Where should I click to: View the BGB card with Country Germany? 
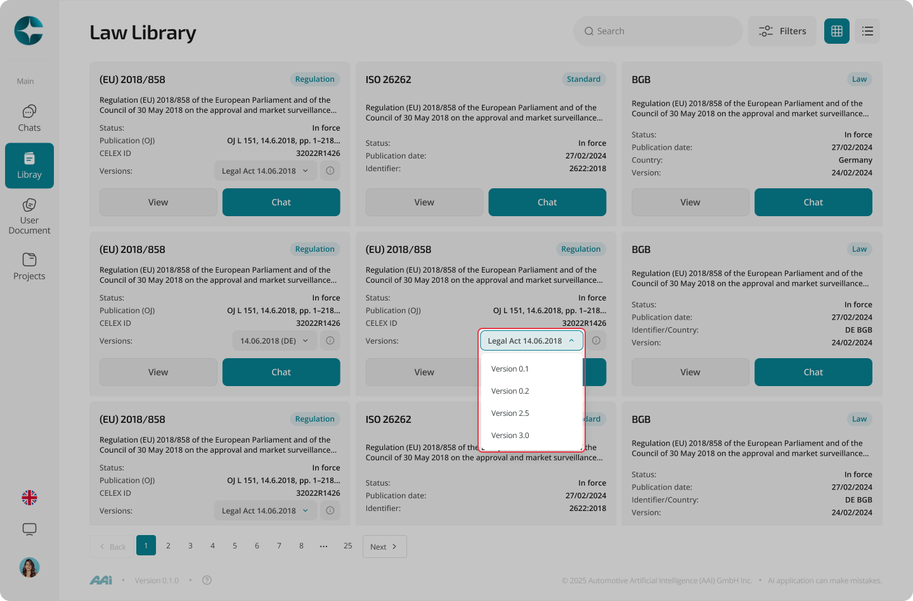690,202
